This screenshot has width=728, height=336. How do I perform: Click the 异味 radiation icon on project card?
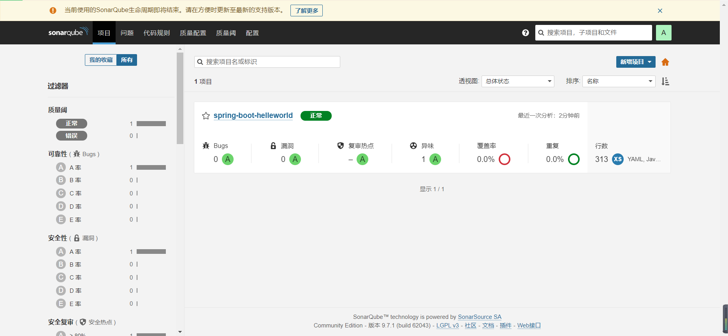(x=413, y=146)
